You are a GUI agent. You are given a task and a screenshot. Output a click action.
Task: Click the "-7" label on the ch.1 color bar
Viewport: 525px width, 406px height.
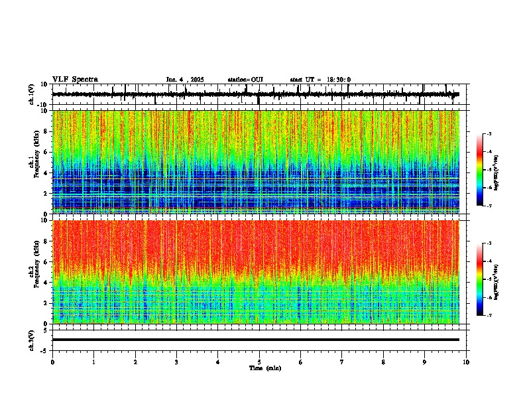coord(489,206)
